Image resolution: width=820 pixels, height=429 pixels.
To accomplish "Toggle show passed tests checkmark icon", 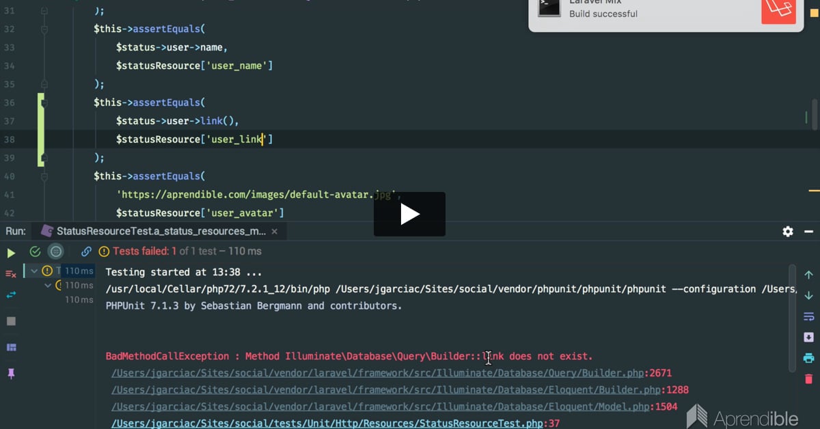I will [35, 251].
